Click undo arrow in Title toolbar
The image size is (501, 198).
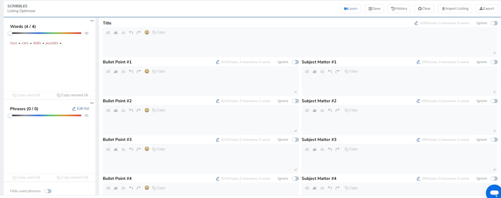[x=131, y=33]
